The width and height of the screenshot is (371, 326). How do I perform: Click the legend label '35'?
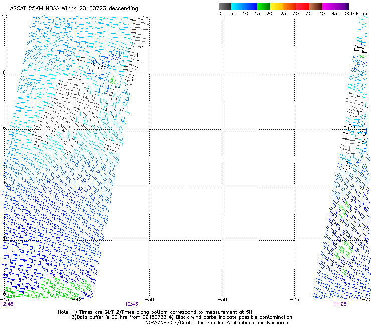[x=309, y=13]
